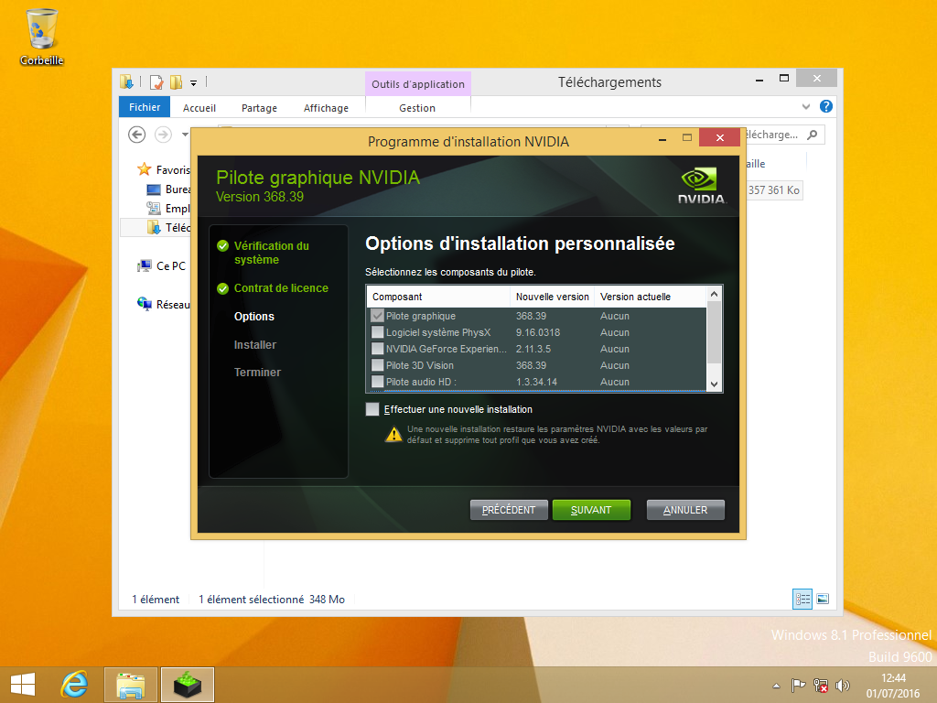Screen dimensions: 937x703
Task: Click the network status tray icon
Action: (821, 685)
